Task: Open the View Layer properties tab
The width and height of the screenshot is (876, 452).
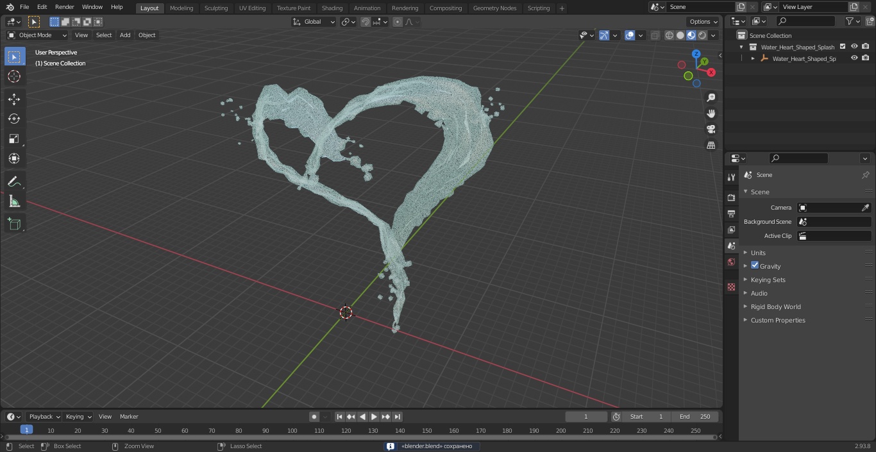Action: (x=731, y=230)
